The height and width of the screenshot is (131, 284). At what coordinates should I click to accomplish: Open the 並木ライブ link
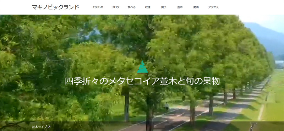(x=39, y=127)
